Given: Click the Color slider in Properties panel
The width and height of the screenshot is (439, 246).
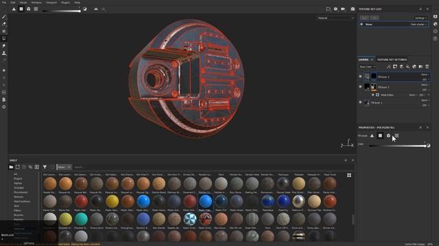Looking at the screenshot, I should [397, 146].
